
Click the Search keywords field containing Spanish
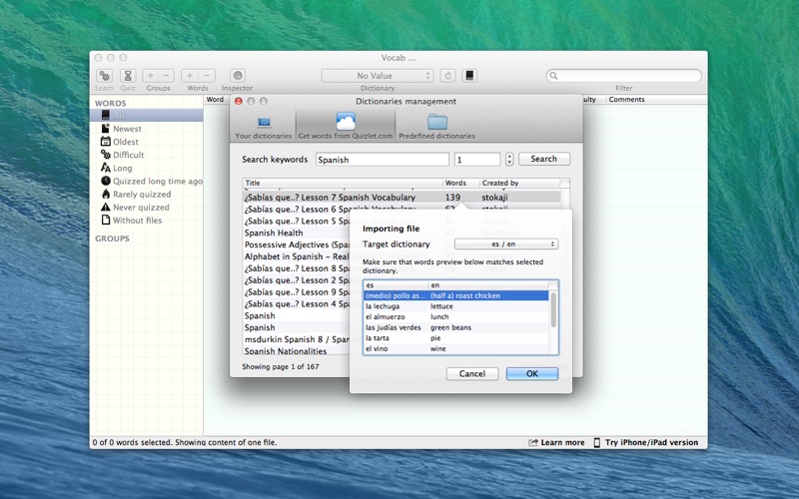(x=383, y=160)
